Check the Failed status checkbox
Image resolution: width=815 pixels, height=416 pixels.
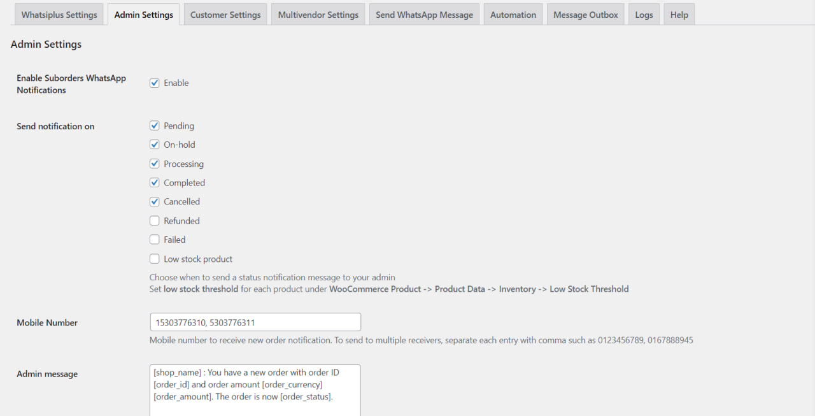click(154, 240)
